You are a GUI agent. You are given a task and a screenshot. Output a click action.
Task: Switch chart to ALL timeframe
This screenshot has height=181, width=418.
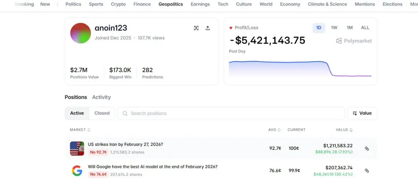(x=365, y=28)
